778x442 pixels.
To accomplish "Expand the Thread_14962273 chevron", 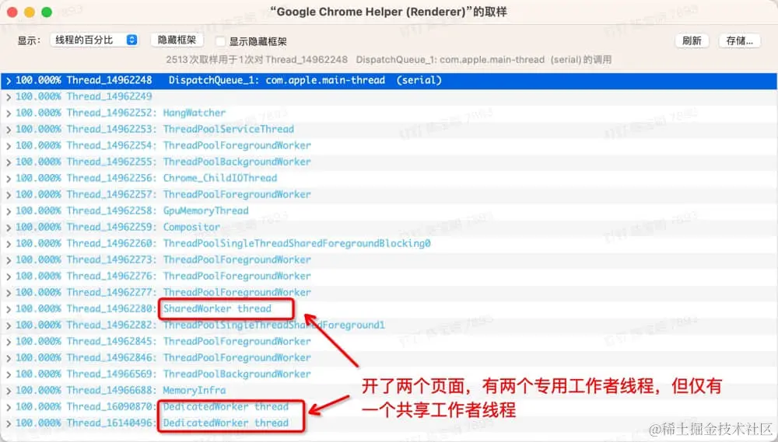I will point(9,261).
